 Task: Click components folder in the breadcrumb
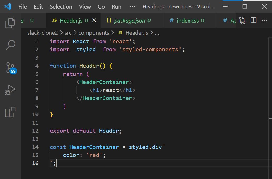coord(94,33)
